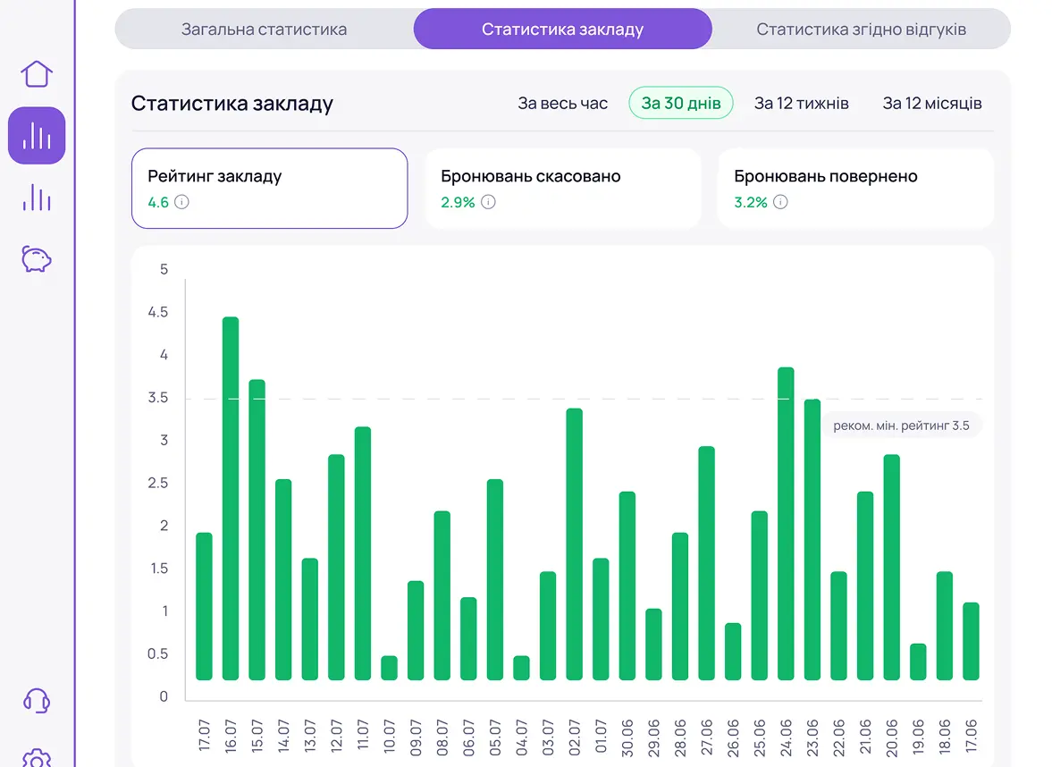Screen dimensions: 1052x767
Task: Click the 30.06 date label on the axis
Action: (x=627, y=737)
